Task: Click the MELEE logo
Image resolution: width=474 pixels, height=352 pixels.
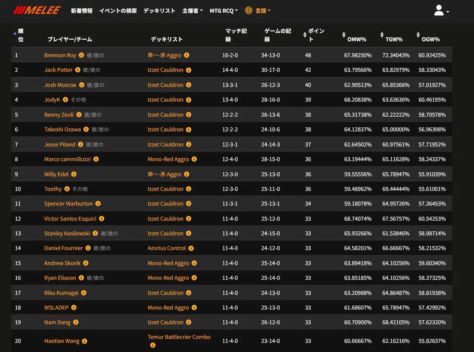Action: click(37, 10)
